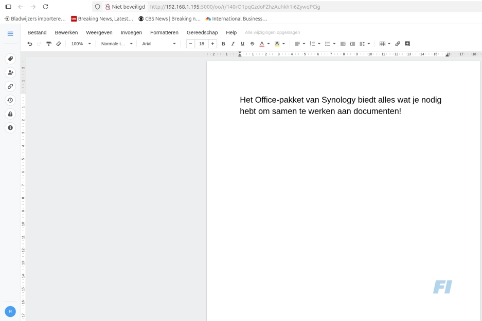This screenshot has height=321, width=482.
Task: Click the Alle wijzigingen opgeslagen status
Action: [272, 32]
